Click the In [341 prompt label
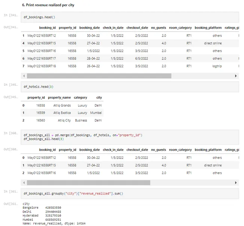This screenshot has height=226, width=244. 11,15
